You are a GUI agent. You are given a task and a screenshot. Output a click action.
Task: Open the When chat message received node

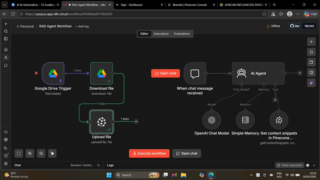pyautogui.click(x=195, y=73)
